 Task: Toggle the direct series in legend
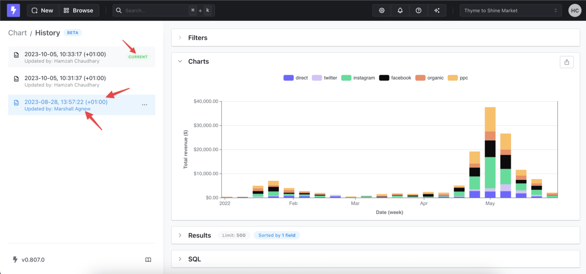click(x=295, y=78)
